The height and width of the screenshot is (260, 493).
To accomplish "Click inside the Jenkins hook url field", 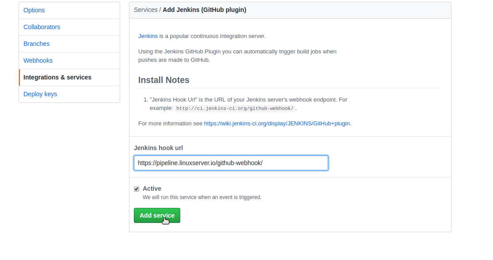I will [x=231, y=163].
